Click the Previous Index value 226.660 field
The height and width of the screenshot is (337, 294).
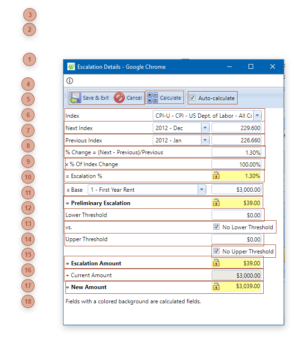236,140
